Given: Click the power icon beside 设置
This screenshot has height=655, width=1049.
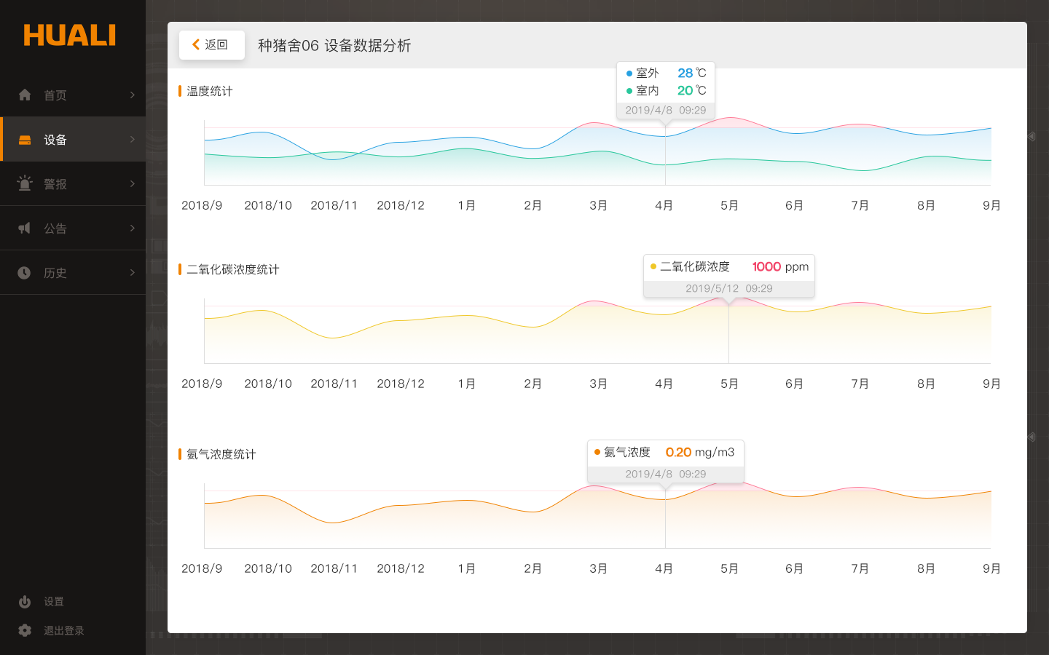Looking at the screenshot, I should (x=25, y=602).
